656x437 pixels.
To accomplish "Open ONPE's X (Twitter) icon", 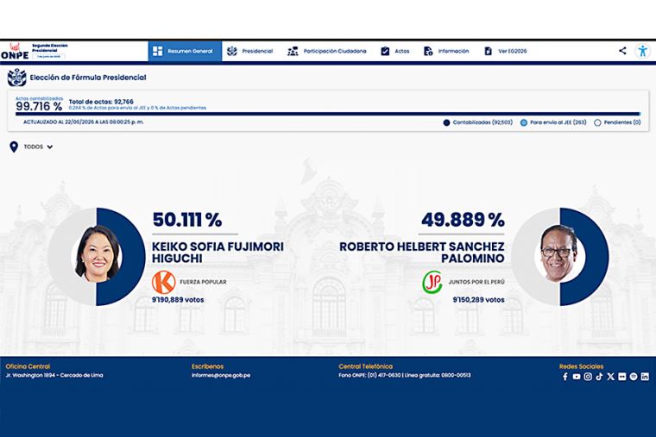I will point(610,377).
